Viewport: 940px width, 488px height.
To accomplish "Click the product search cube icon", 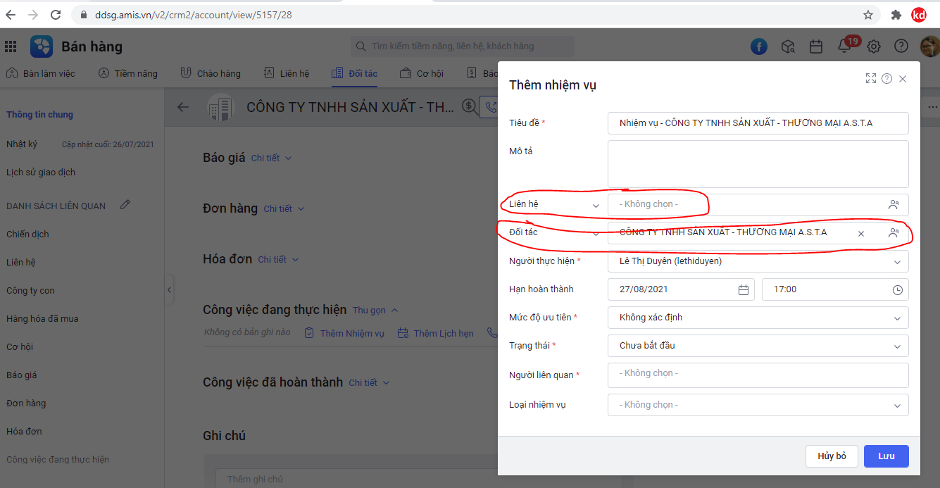I will pos(788,46).
